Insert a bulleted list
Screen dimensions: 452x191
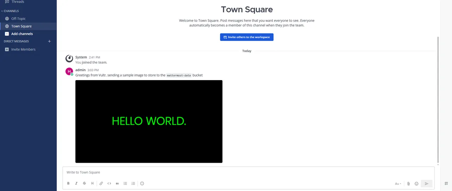coord(125,184)
